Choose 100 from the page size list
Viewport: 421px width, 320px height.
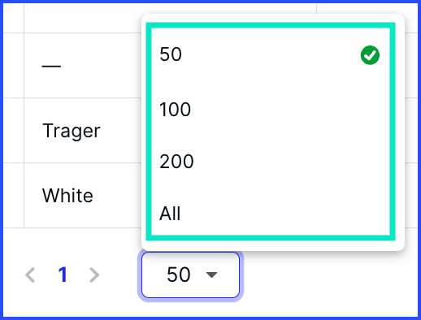point(271,110)
